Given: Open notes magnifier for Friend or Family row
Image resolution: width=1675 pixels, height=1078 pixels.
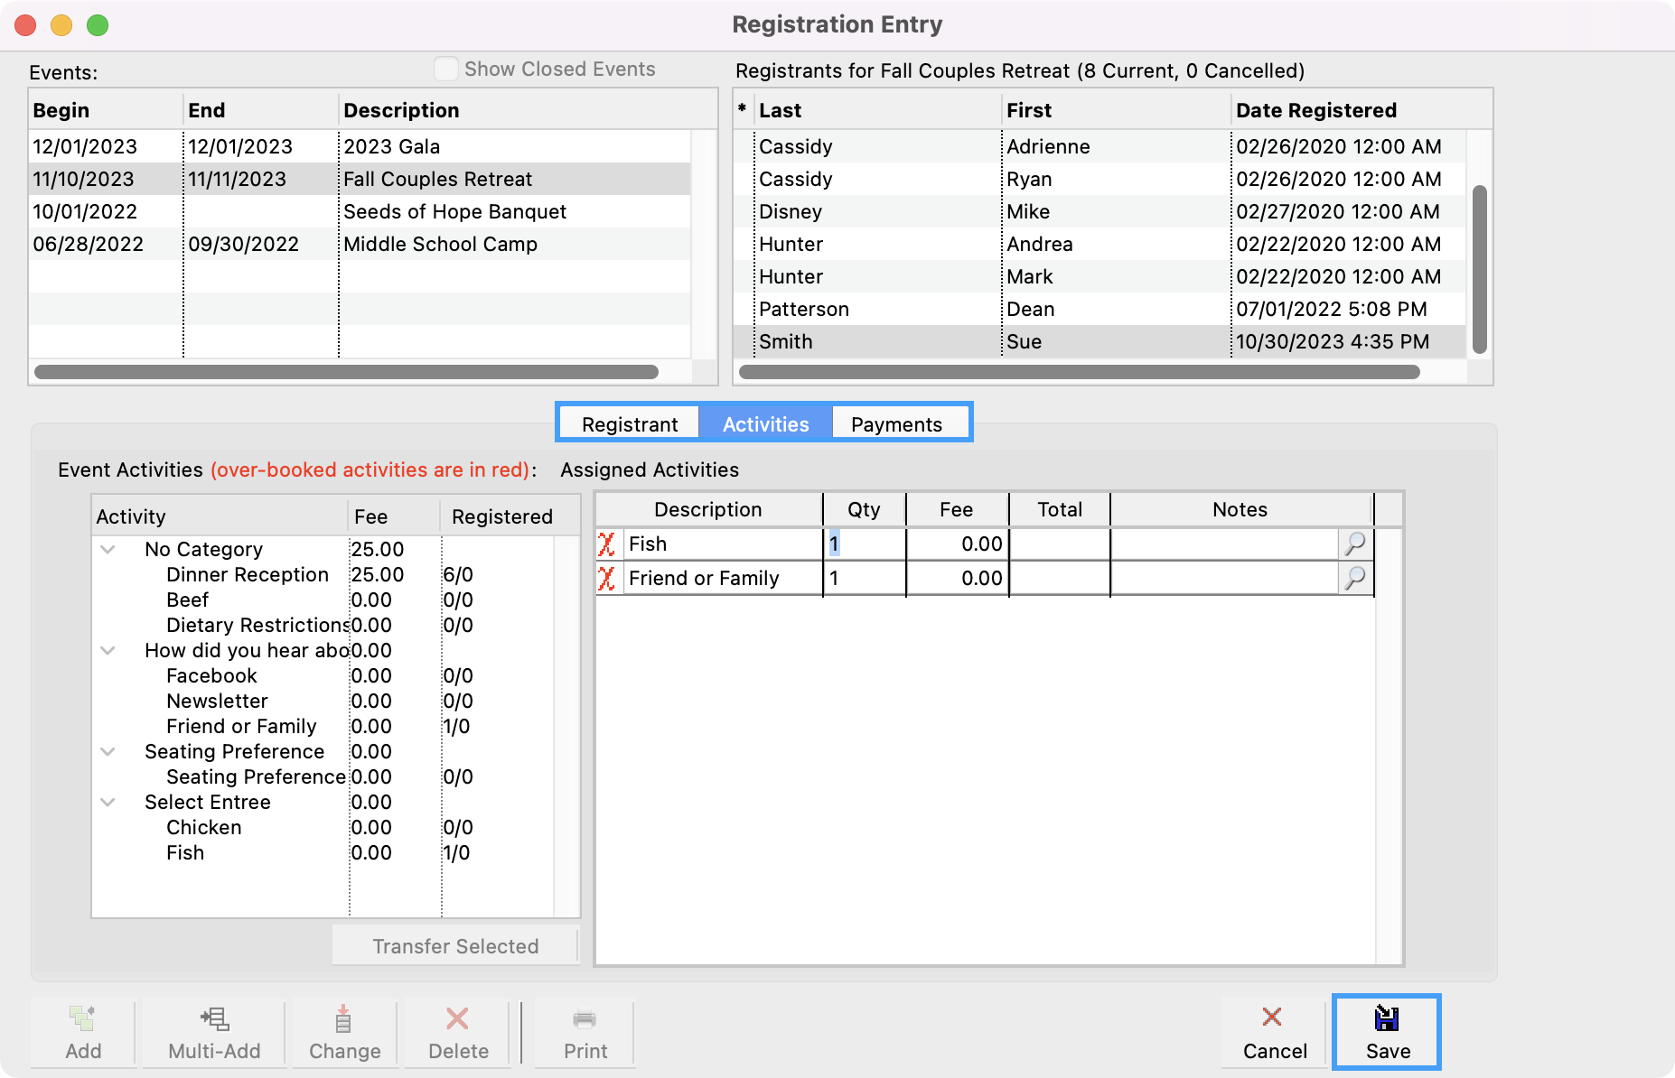Looking at the screenshot, I should [1355, 579].
